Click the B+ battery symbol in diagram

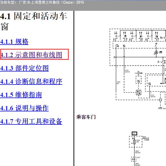click(x=134, y=133)
